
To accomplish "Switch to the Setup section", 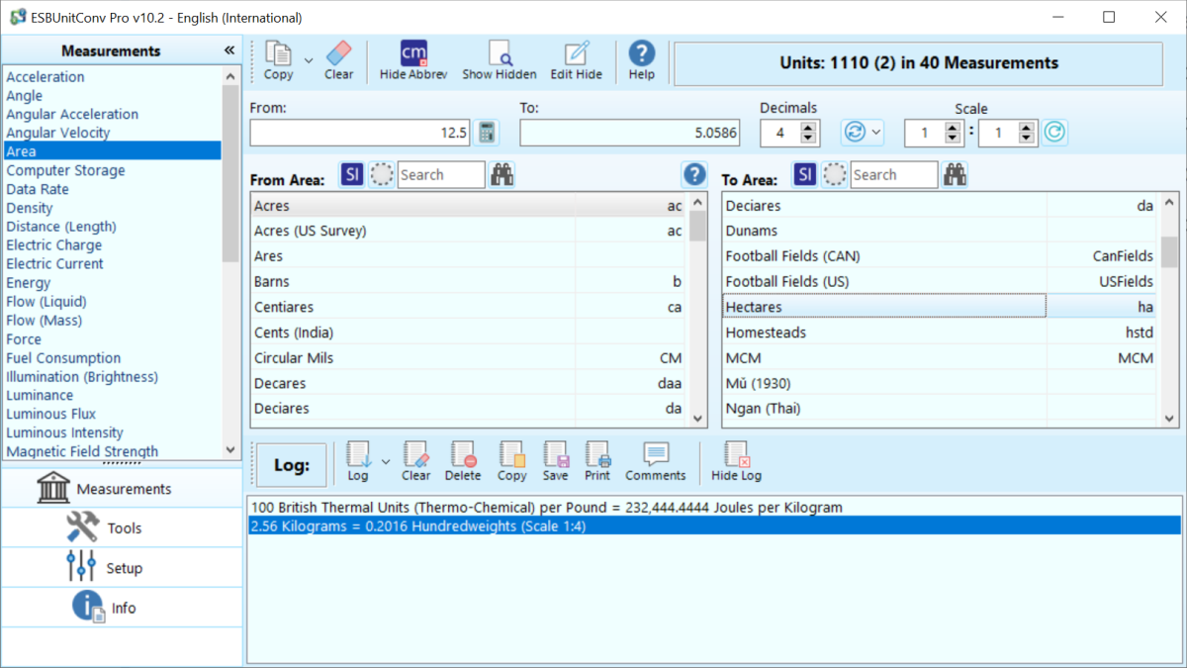I will pos(122,568).
